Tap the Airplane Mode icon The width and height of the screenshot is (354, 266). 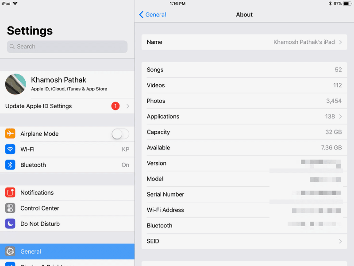10,134
